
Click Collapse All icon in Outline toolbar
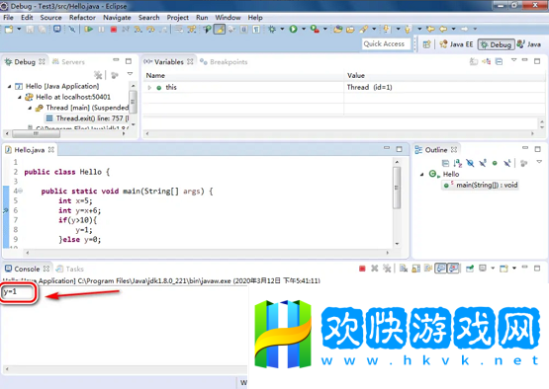coord(445,163)
